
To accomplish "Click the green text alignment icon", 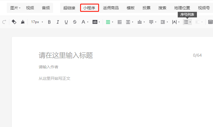I will 108,22.
